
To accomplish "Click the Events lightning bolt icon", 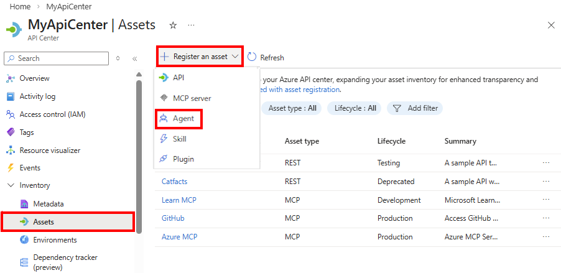I will click(x=11, y=168).
